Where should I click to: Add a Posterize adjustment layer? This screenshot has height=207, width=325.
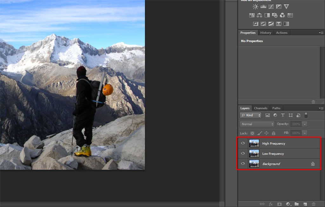[x=263, y=24]
